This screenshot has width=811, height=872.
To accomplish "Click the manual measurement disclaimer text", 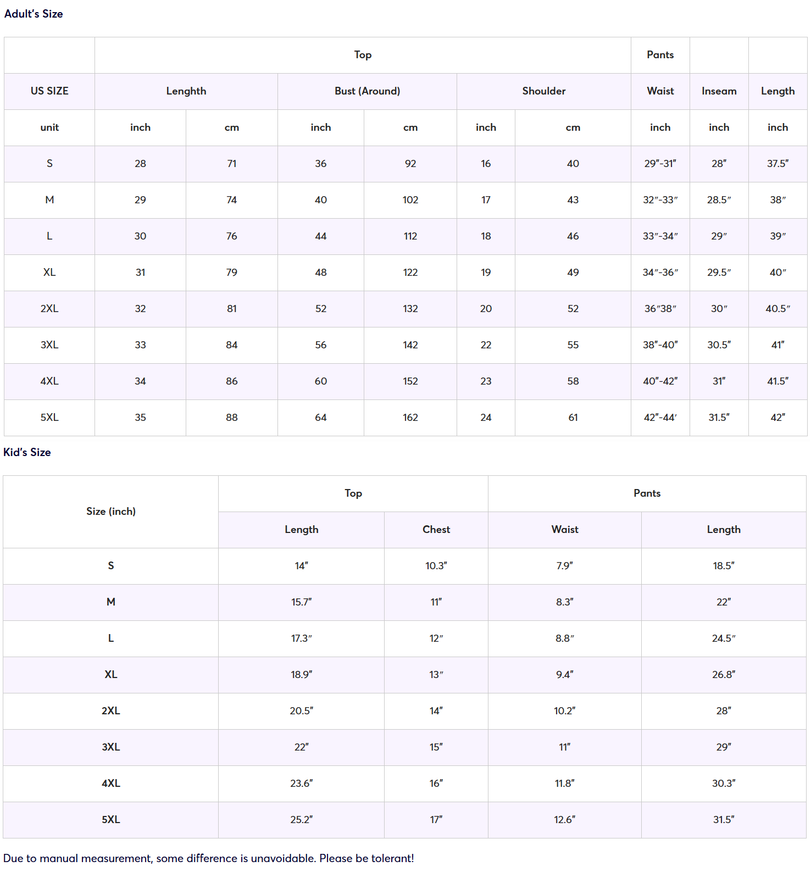I will 208,858.
